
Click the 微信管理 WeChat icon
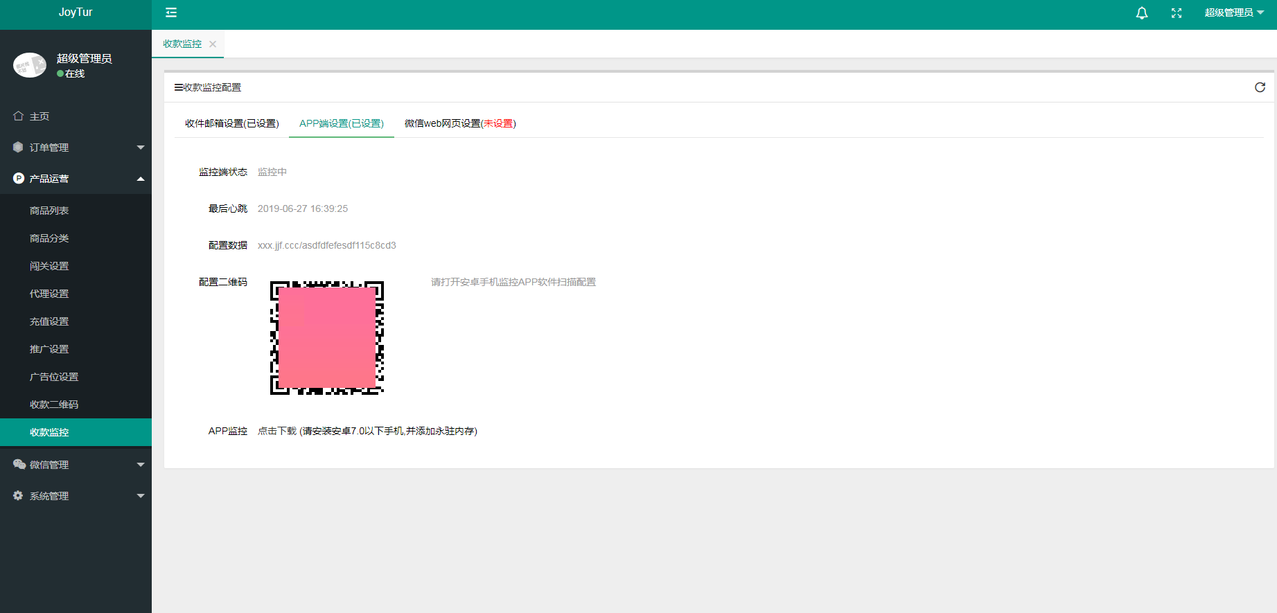[x=19, y=464]
